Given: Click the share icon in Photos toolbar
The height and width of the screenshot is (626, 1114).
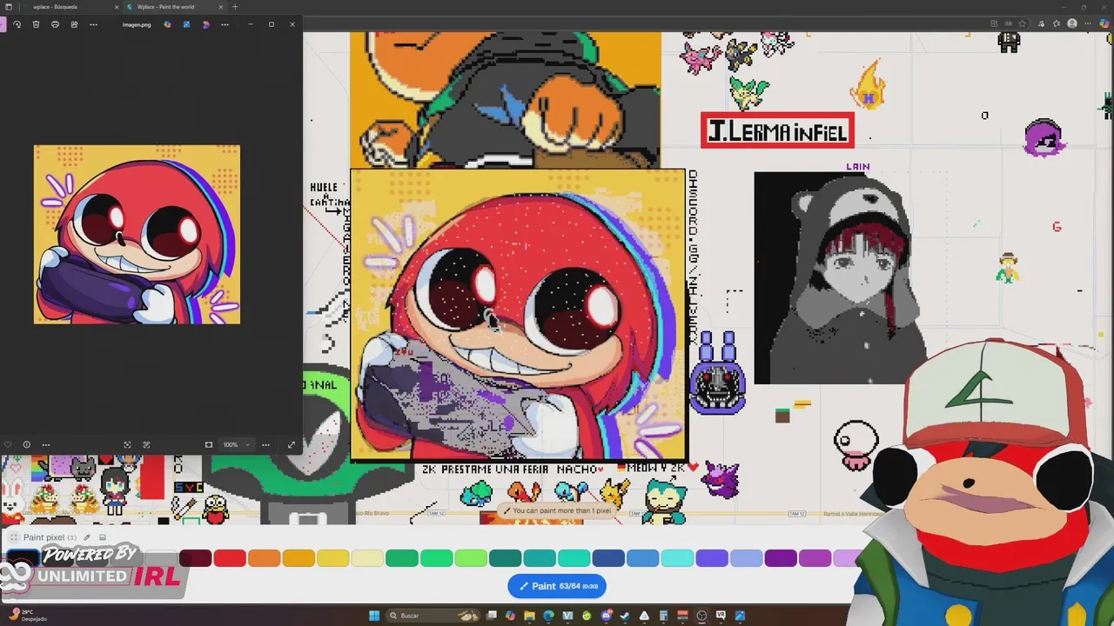Looking at the screenshot, I should point(74,24).
